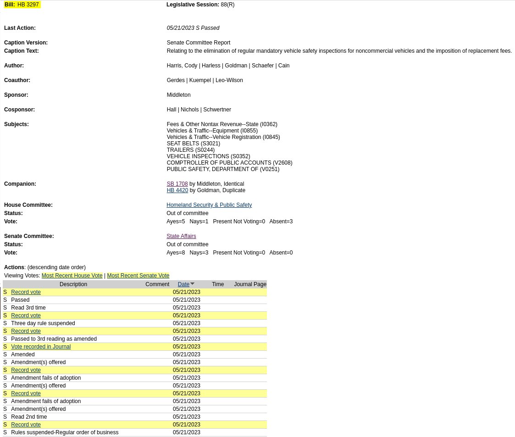Click the sort arrow beside Date header
This screenshot has width=515, height=437.
click(193, 284)
